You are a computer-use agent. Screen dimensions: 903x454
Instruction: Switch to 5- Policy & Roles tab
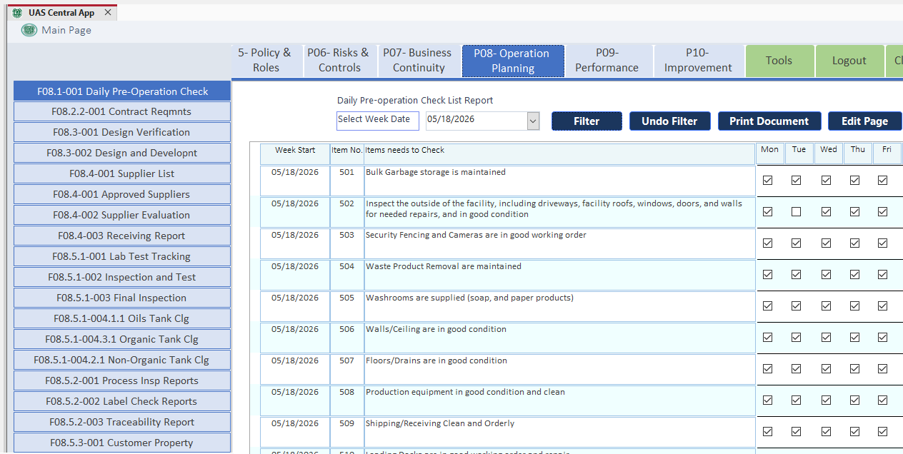pyautogui.click(x=265, y=61)
